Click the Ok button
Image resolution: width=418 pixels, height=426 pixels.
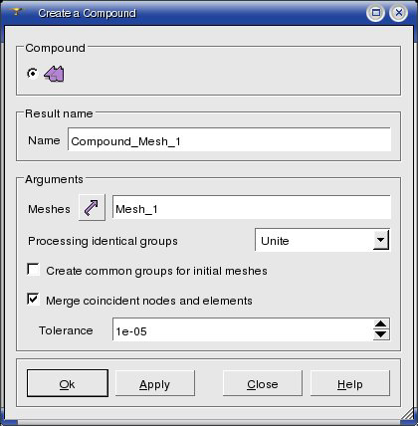pyautogui.click(x=68, y=383)
